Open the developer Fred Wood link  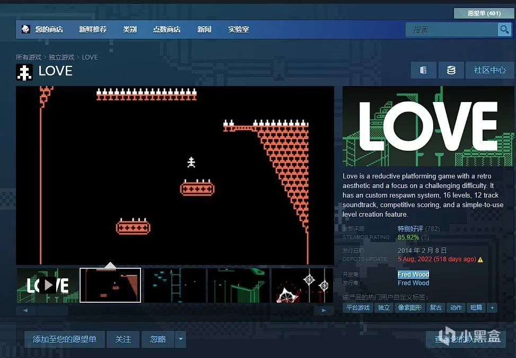(x=413, y=274)
